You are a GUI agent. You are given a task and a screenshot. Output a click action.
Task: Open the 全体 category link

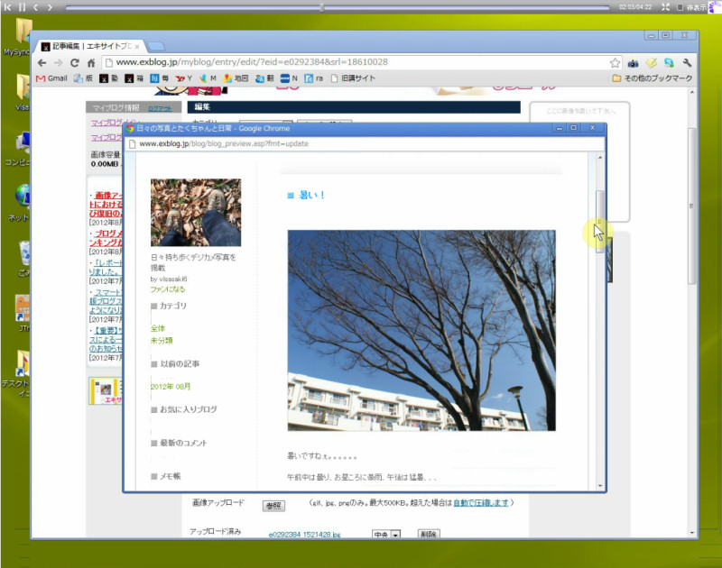tap(157, 328)
